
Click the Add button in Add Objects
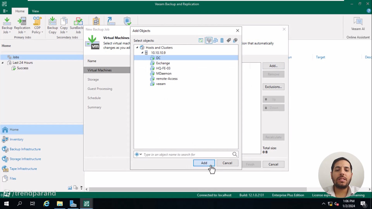point(204,163)
